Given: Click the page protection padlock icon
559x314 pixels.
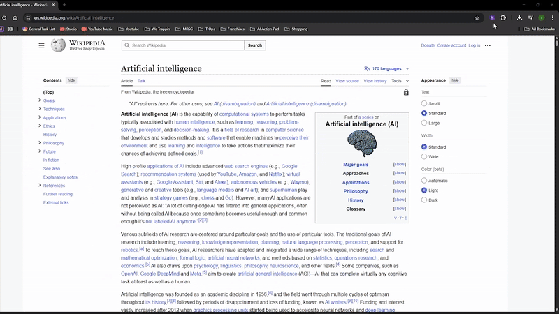Looking at the screenshot, I should point(406,92).
